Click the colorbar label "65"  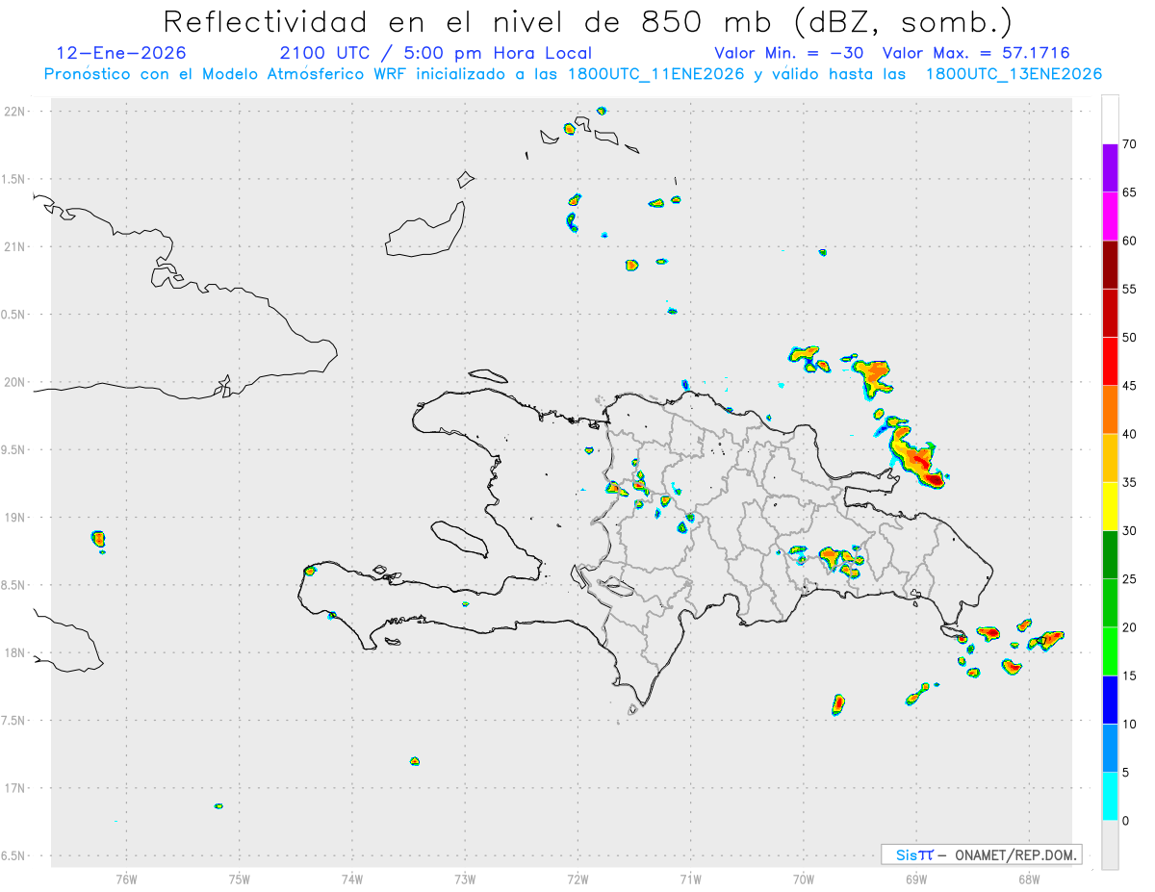(1130, 192)
